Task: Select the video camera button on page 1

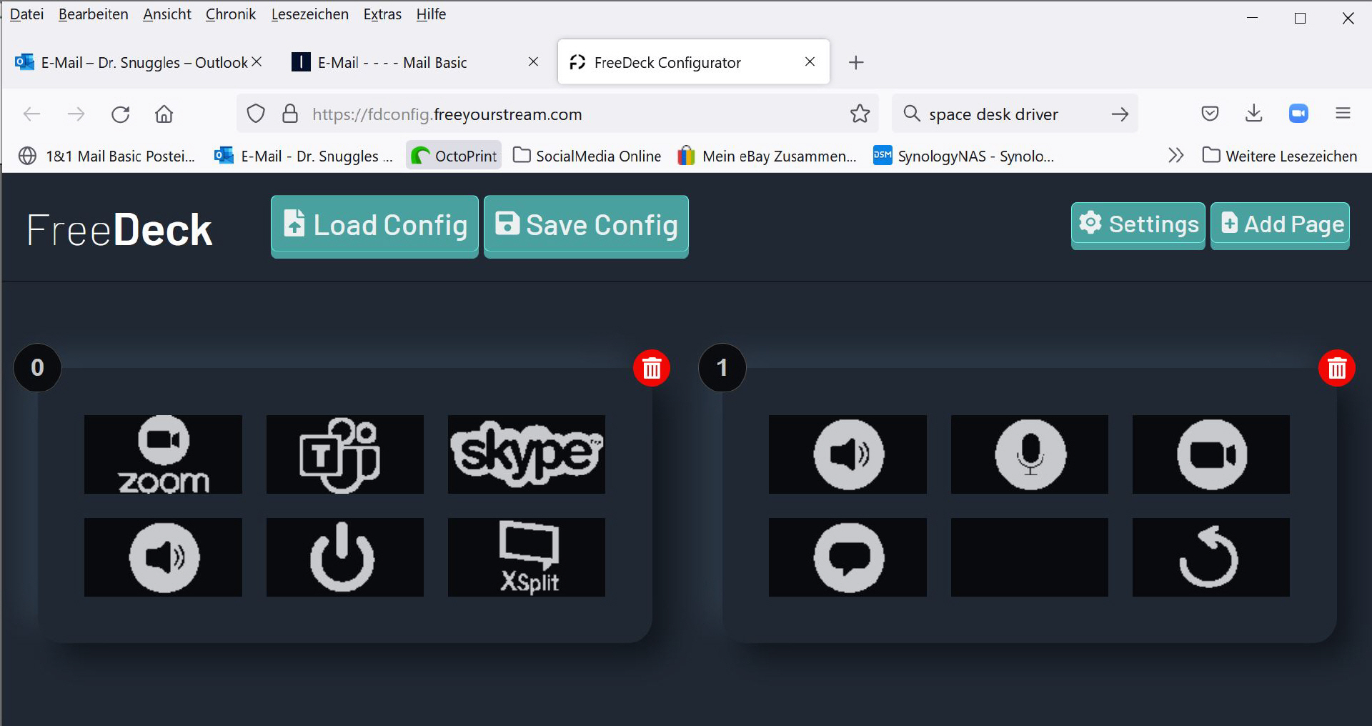Action: coord(1211,454)
